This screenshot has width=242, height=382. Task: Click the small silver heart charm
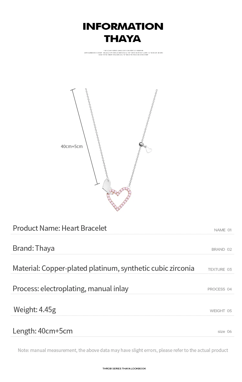click(149, 149)
